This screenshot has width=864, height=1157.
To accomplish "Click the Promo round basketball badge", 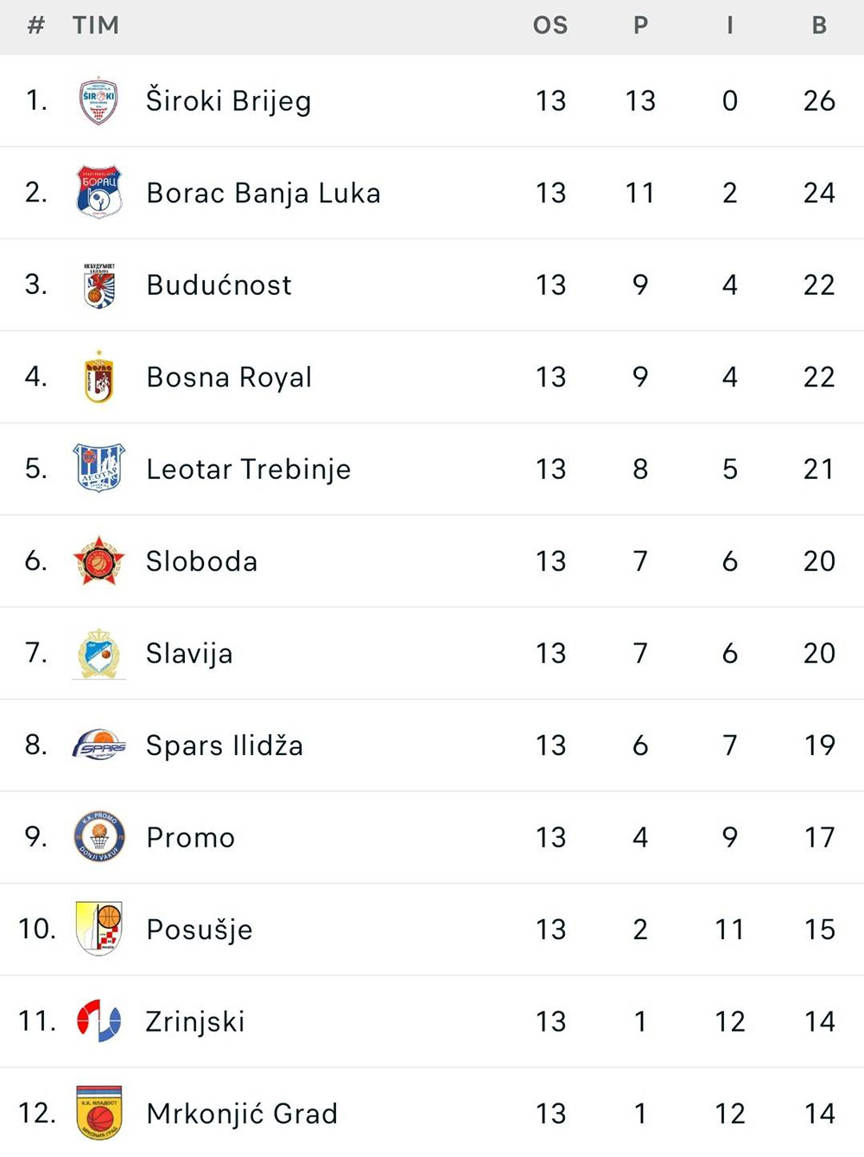I will [x=98, y=836].
